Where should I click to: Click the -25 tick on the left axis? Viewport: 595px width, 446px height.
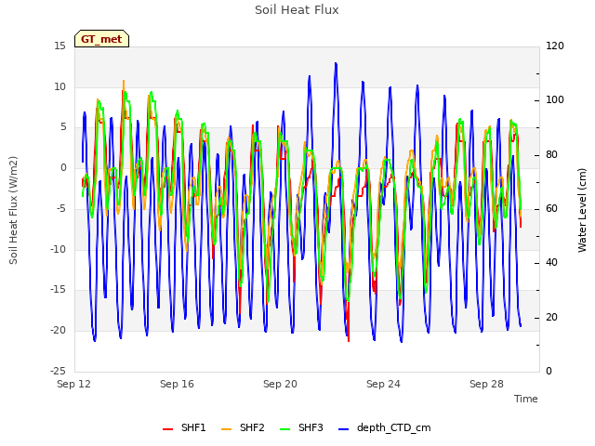[x=59, y=371]
